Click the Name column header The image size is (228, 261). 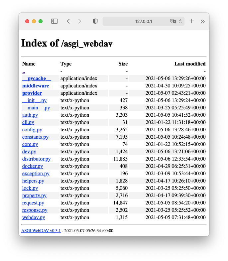29,64
